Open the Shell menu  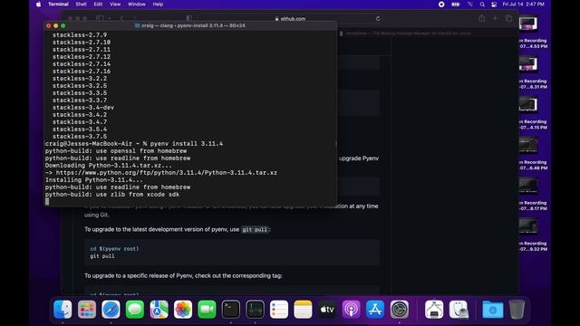[81, 4]
